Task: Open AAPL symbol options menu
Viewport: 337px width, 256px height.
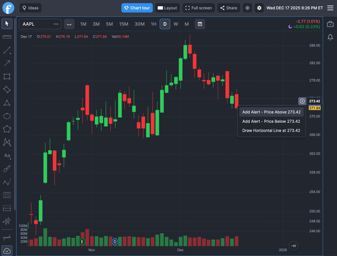Action: (x=56, y=24)
